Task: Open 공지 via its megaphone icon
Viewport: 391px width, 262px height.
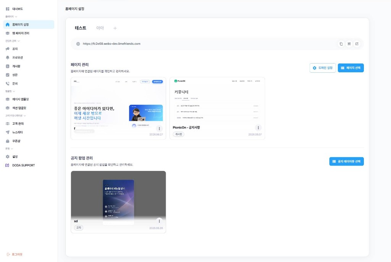Action: 8,49
